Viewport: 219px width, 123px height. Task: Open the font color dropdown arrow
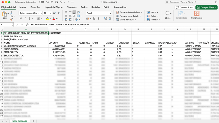(x=57, y=19)
